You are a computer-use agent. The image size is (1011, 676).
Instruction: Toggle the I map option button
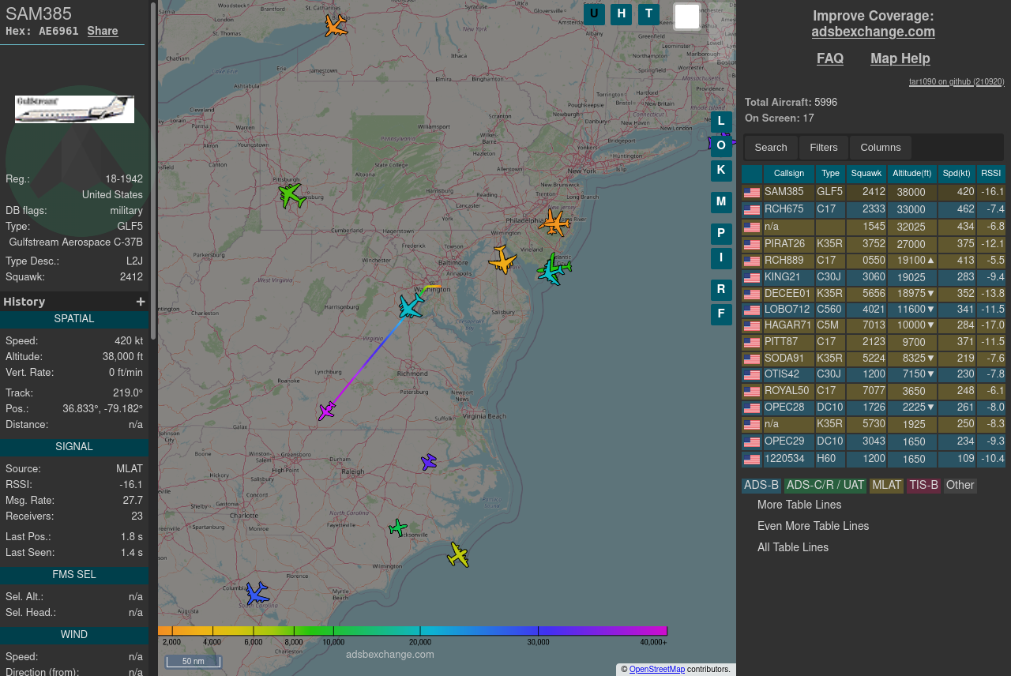point(721,258)
